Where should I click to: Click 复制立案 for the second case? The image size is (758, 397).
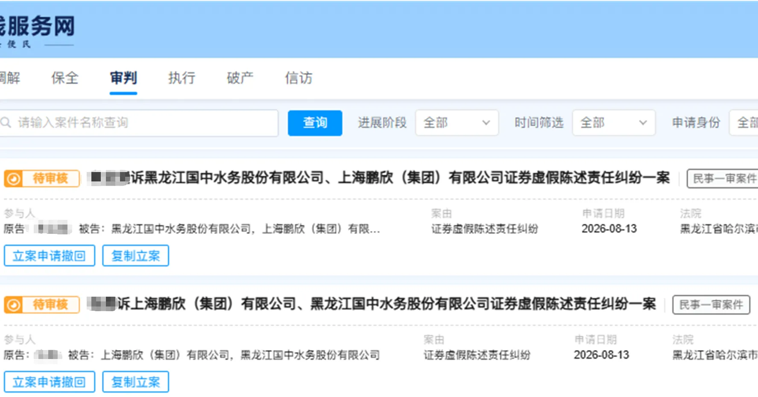[x=136, y=382]
